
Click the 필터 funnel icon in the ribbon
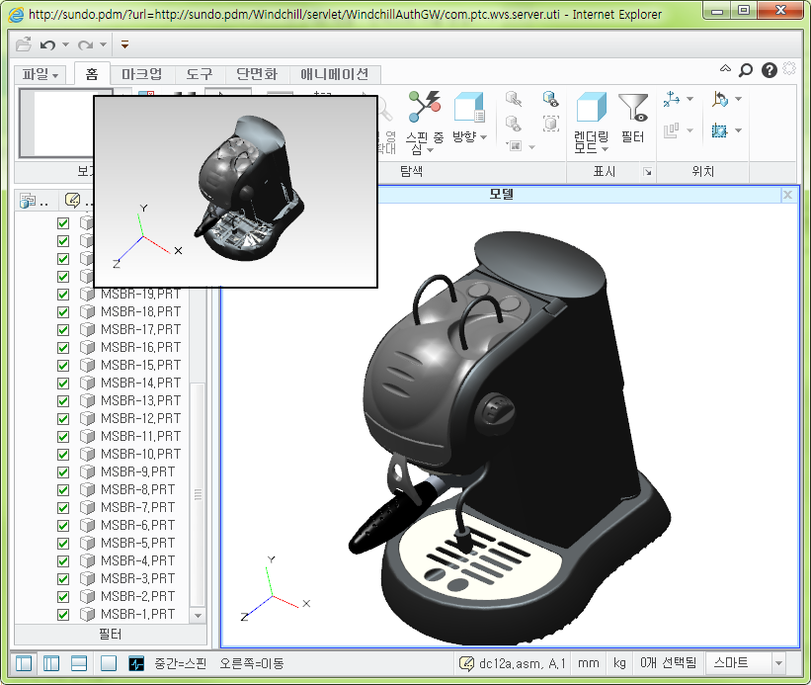[632, 107]
